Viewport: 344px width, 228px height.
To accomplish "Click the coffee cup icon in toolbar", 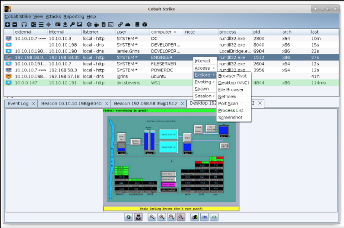I will pos(96,24).
